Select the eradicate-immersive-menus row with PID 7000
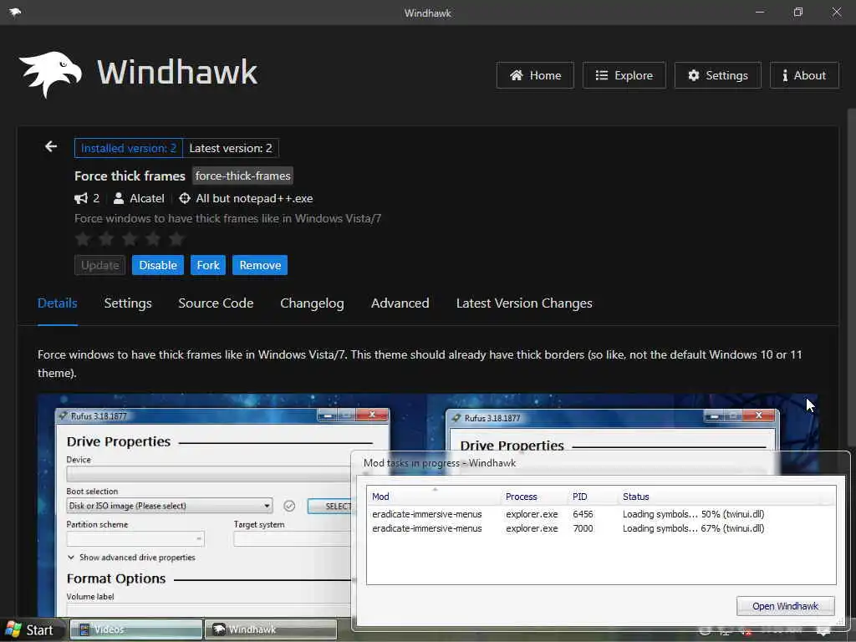Screen dimensions: 856x642 tap(600, 528)
